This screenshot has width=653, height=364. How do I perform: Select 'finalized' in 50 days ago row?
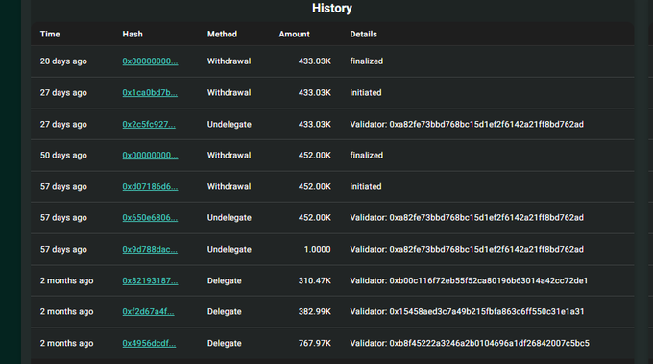tap(367, 156)
